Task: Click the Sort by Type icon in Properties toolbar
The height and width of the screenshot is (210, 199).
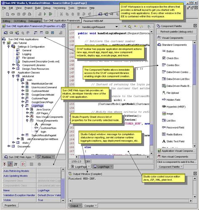Action: 16,164
